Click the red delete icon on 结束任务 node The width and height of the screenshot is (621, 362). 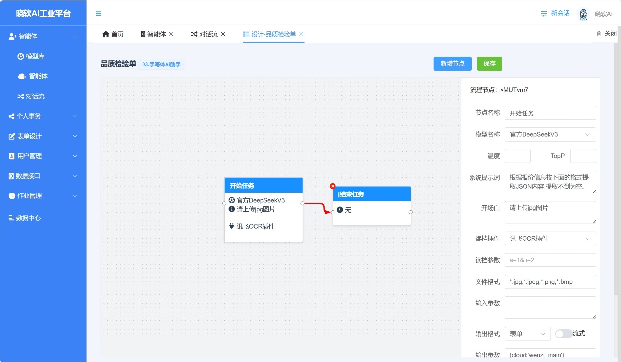click(x=333, y=186)
